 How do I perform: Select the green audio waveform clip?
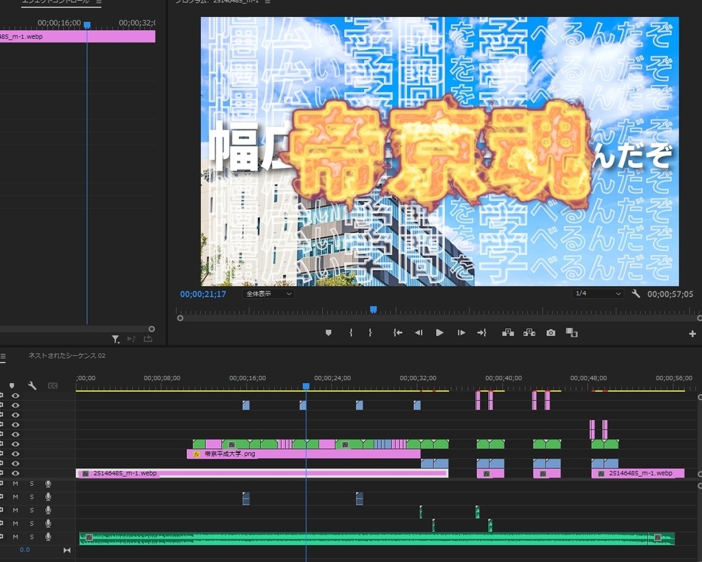tap(376, 538)
